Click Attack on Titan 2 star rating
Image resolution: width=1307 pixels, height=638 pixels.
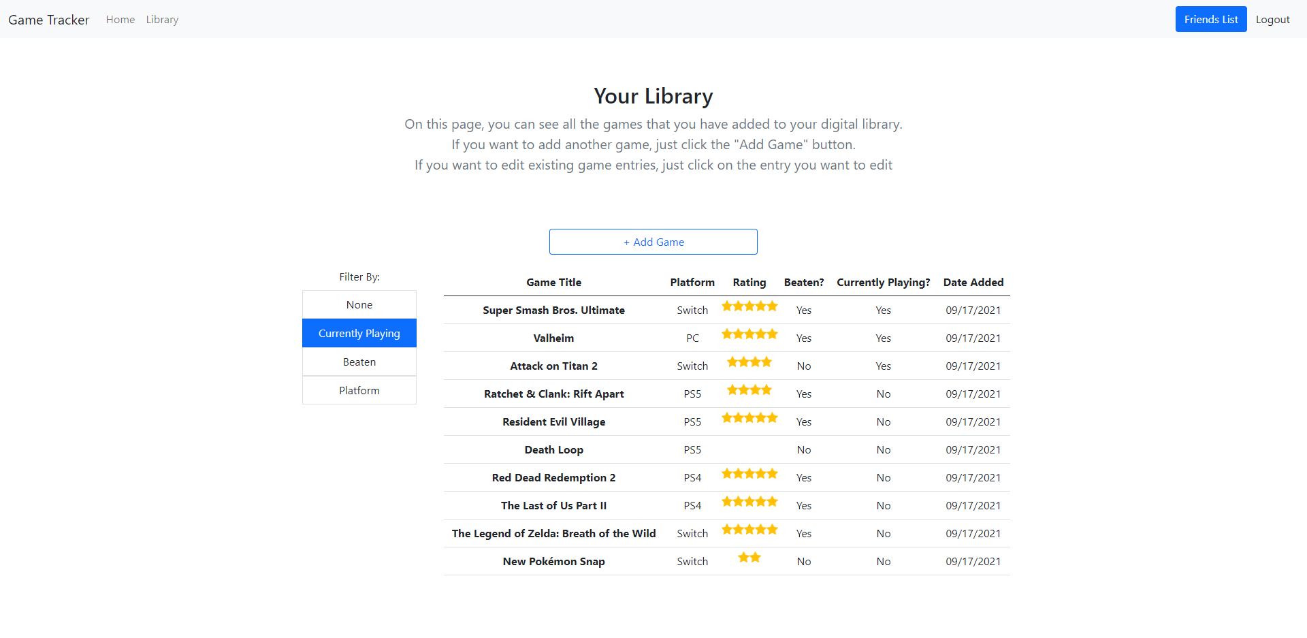click(x=749, y=362)
